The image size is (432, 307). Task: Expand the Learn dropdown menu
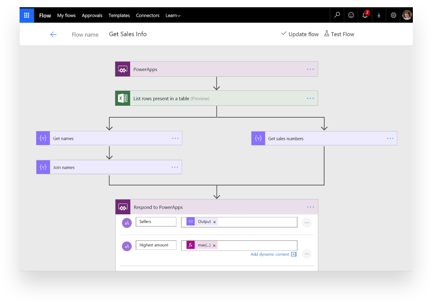(173, 16)
